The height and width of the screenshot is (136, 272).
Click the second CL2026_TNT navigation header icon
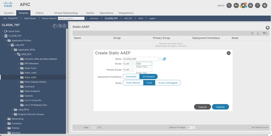(60, 26)
